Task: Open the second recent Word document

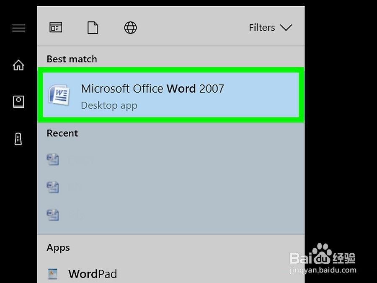Action: tap(171, 187)
